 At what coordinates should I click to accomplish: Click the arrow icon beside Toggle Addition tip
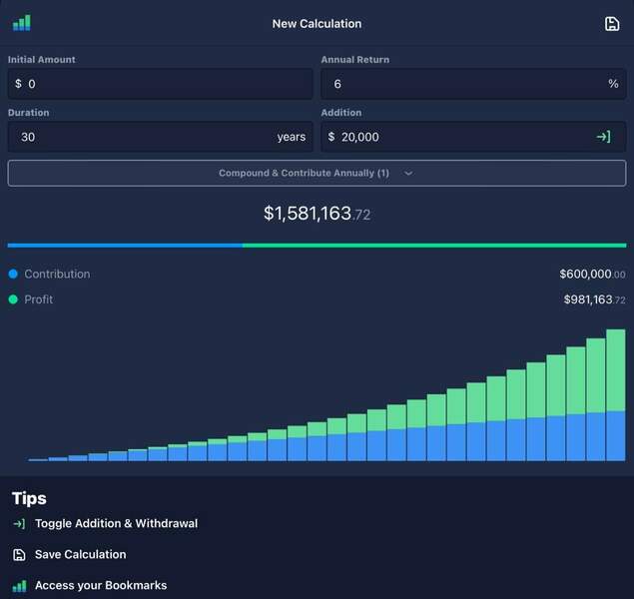pos(19,523)
